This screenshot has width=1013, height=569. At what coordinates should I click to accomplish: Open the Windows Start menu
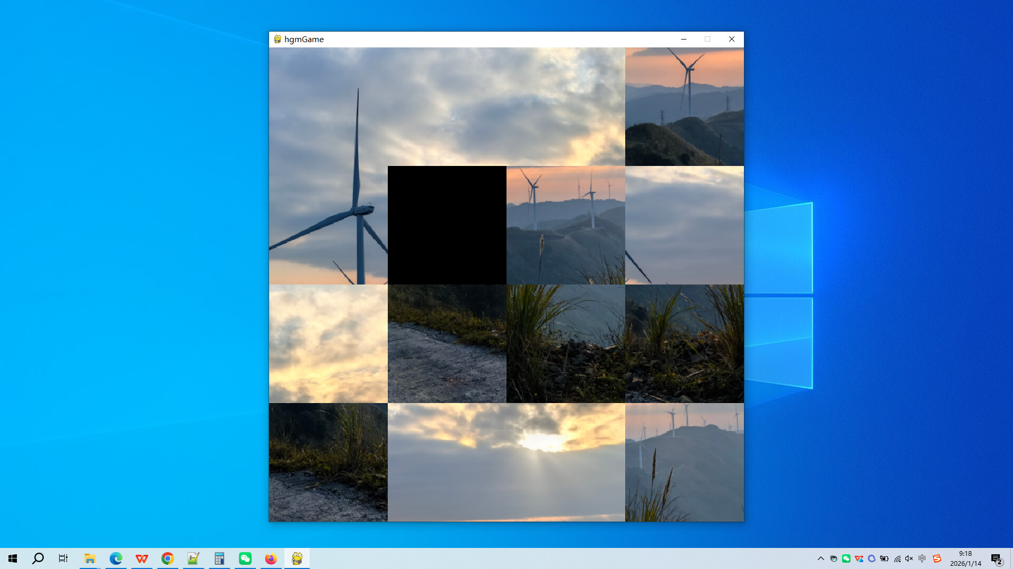click(12, 558)
